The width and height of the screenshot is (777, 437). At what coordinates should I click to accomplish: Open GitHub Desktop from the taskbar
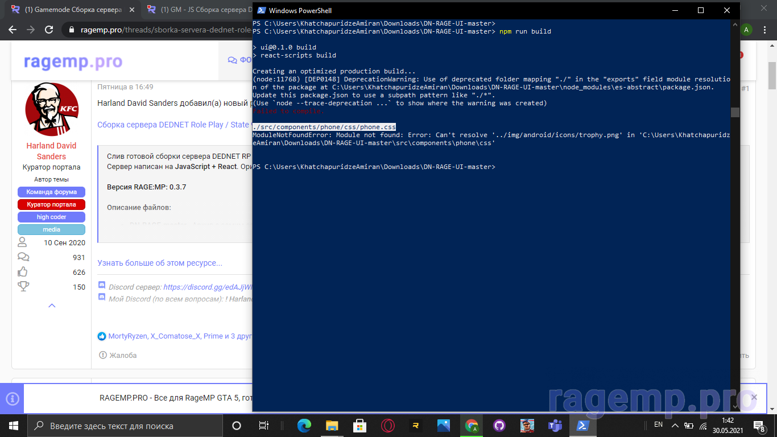point(499,426)
